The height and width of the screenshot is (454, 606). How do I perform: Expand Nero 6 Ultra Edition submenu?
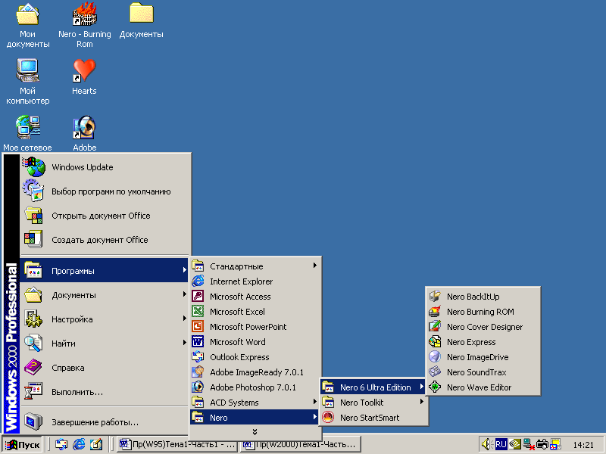click(373, 387)
